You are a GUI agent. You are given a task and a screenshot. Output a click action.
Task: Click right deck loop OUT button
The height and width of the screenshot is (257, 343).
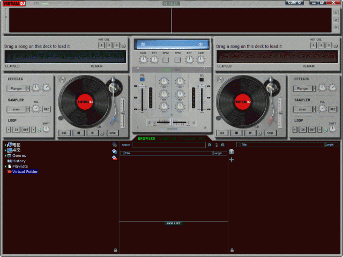point(312,130)
